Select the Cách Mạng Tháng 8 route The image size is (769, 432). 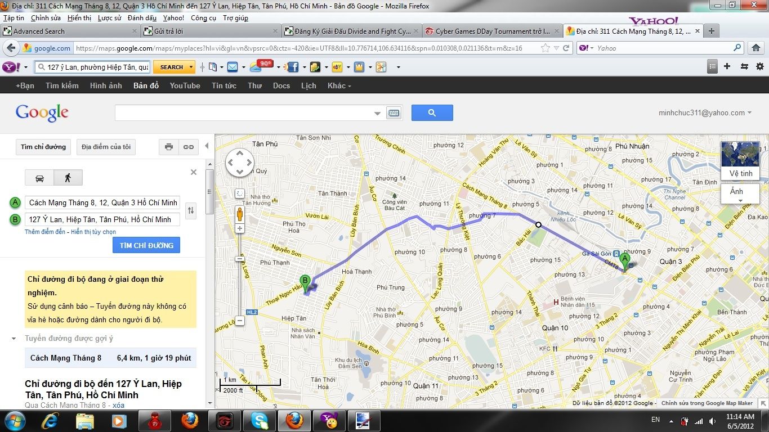[x=110, y=358]
